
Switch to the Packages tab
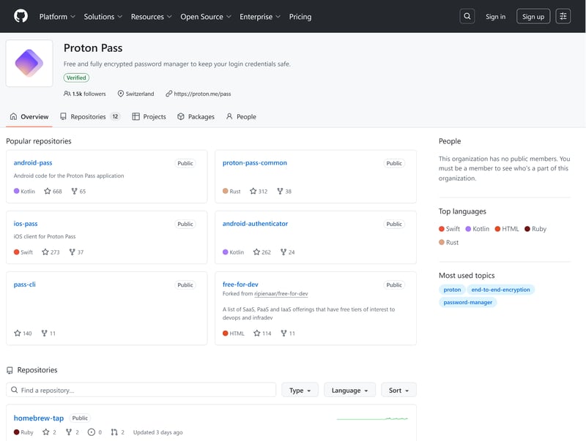tap(196, 117)
